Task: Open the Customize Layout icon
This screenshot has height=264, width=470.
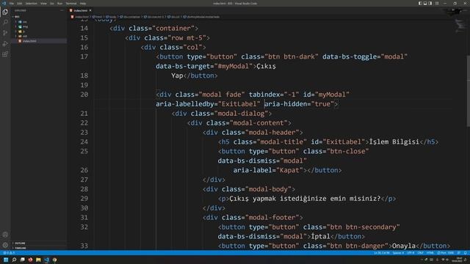Action: tap(437, 3)
